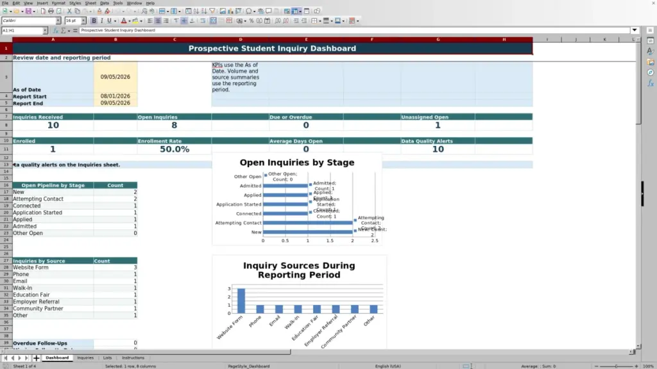The width and height of the screenshot is (657, 369).
Task: Click into the formula input line
Action: [354, 30]
